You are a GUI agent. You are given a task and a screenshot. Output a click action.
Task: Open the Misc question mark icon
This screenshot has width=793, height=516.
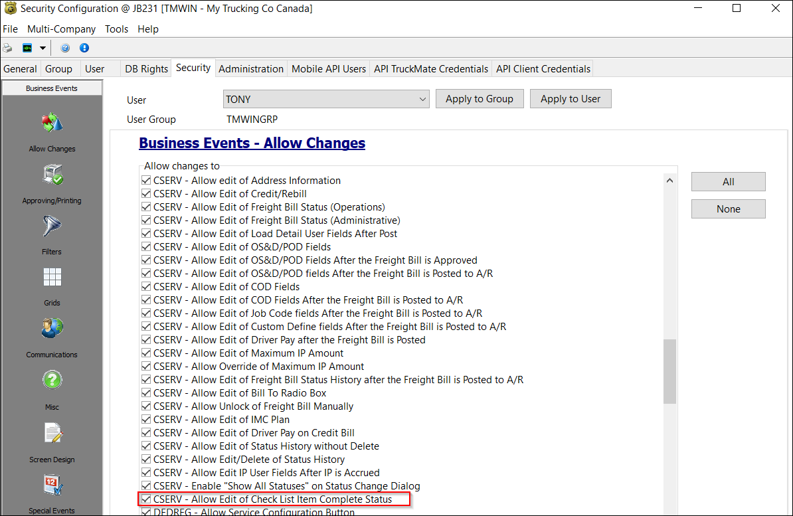pos(52,380)
